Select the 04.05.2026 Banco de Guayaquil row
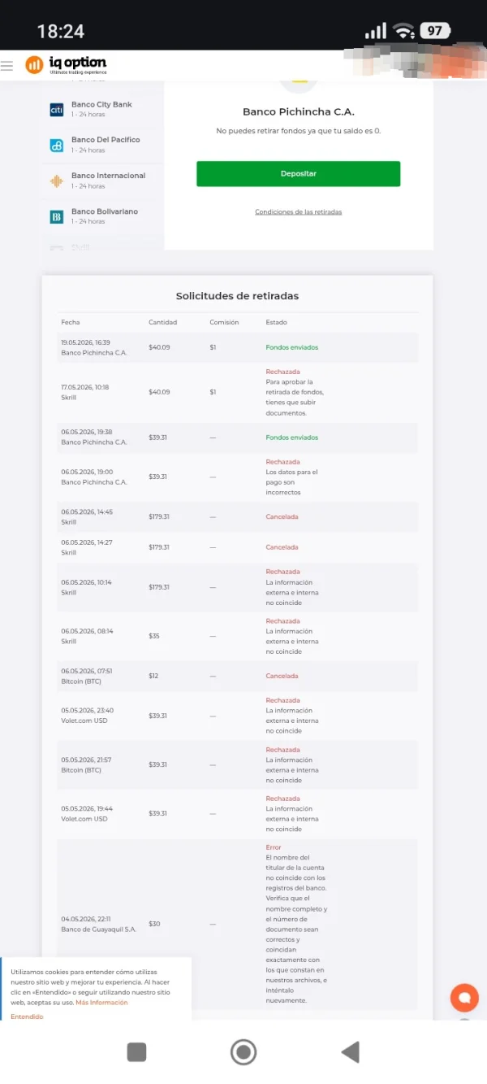The width and height of the screenshot is (487, 1084). coord(238,924)
